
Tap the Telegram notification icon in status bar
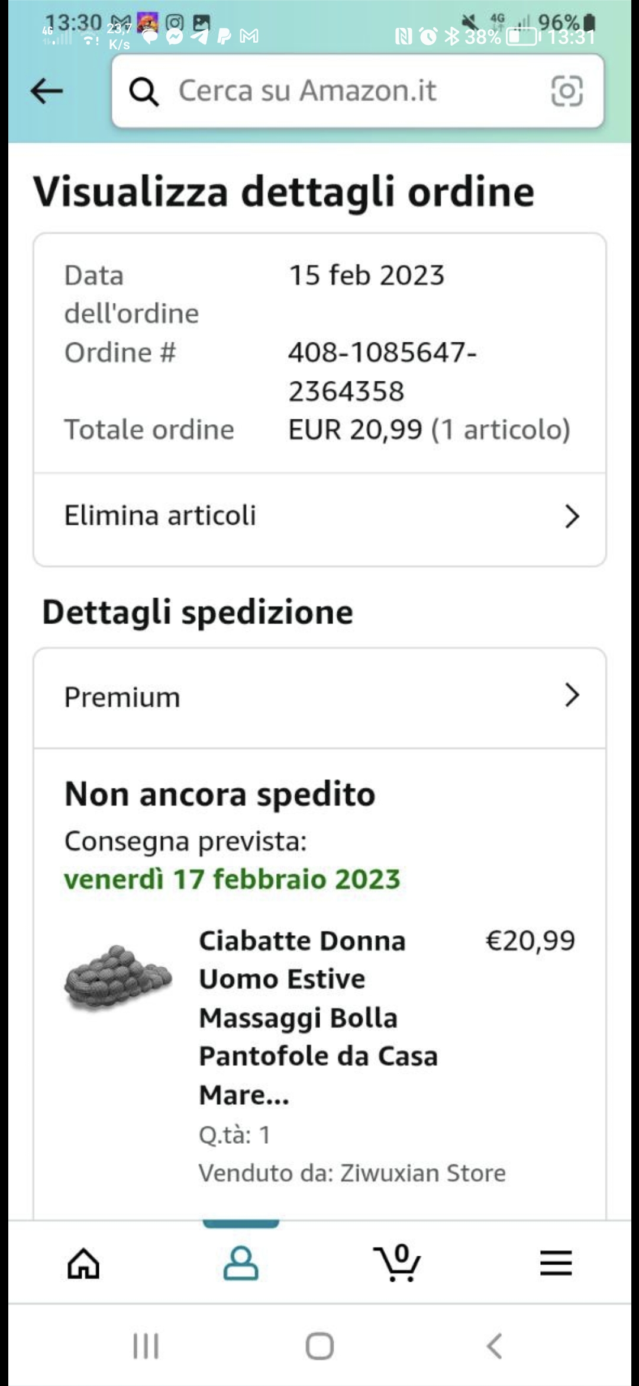200,37
